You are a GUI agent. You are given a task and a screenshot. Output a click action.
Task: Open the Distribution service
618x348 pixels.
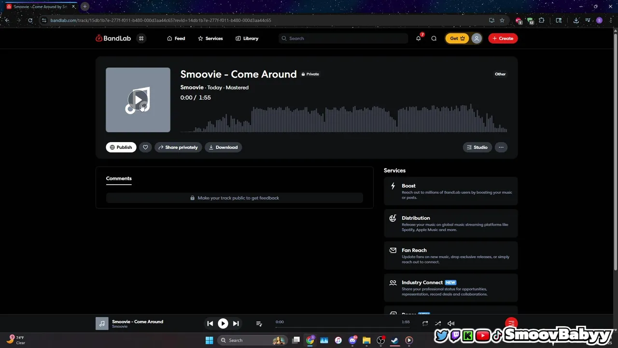(x=450, y=223)
